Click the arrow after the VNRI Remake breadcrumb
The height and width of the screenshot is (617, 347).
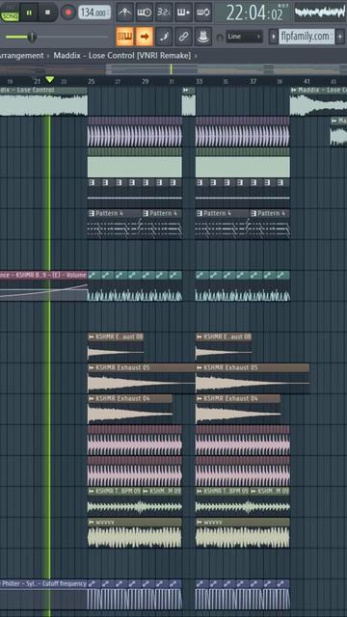[x=196, y=56]
